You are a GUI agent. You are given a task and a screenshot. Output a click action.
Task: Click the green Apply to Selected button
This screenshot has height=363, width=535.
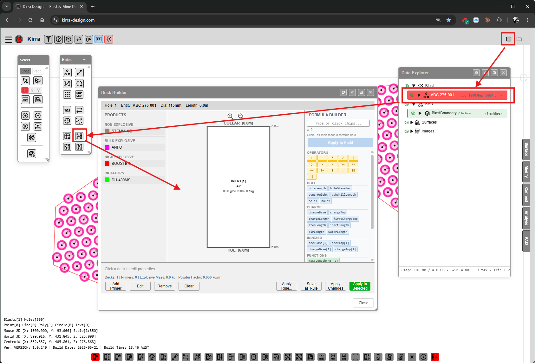360,286
